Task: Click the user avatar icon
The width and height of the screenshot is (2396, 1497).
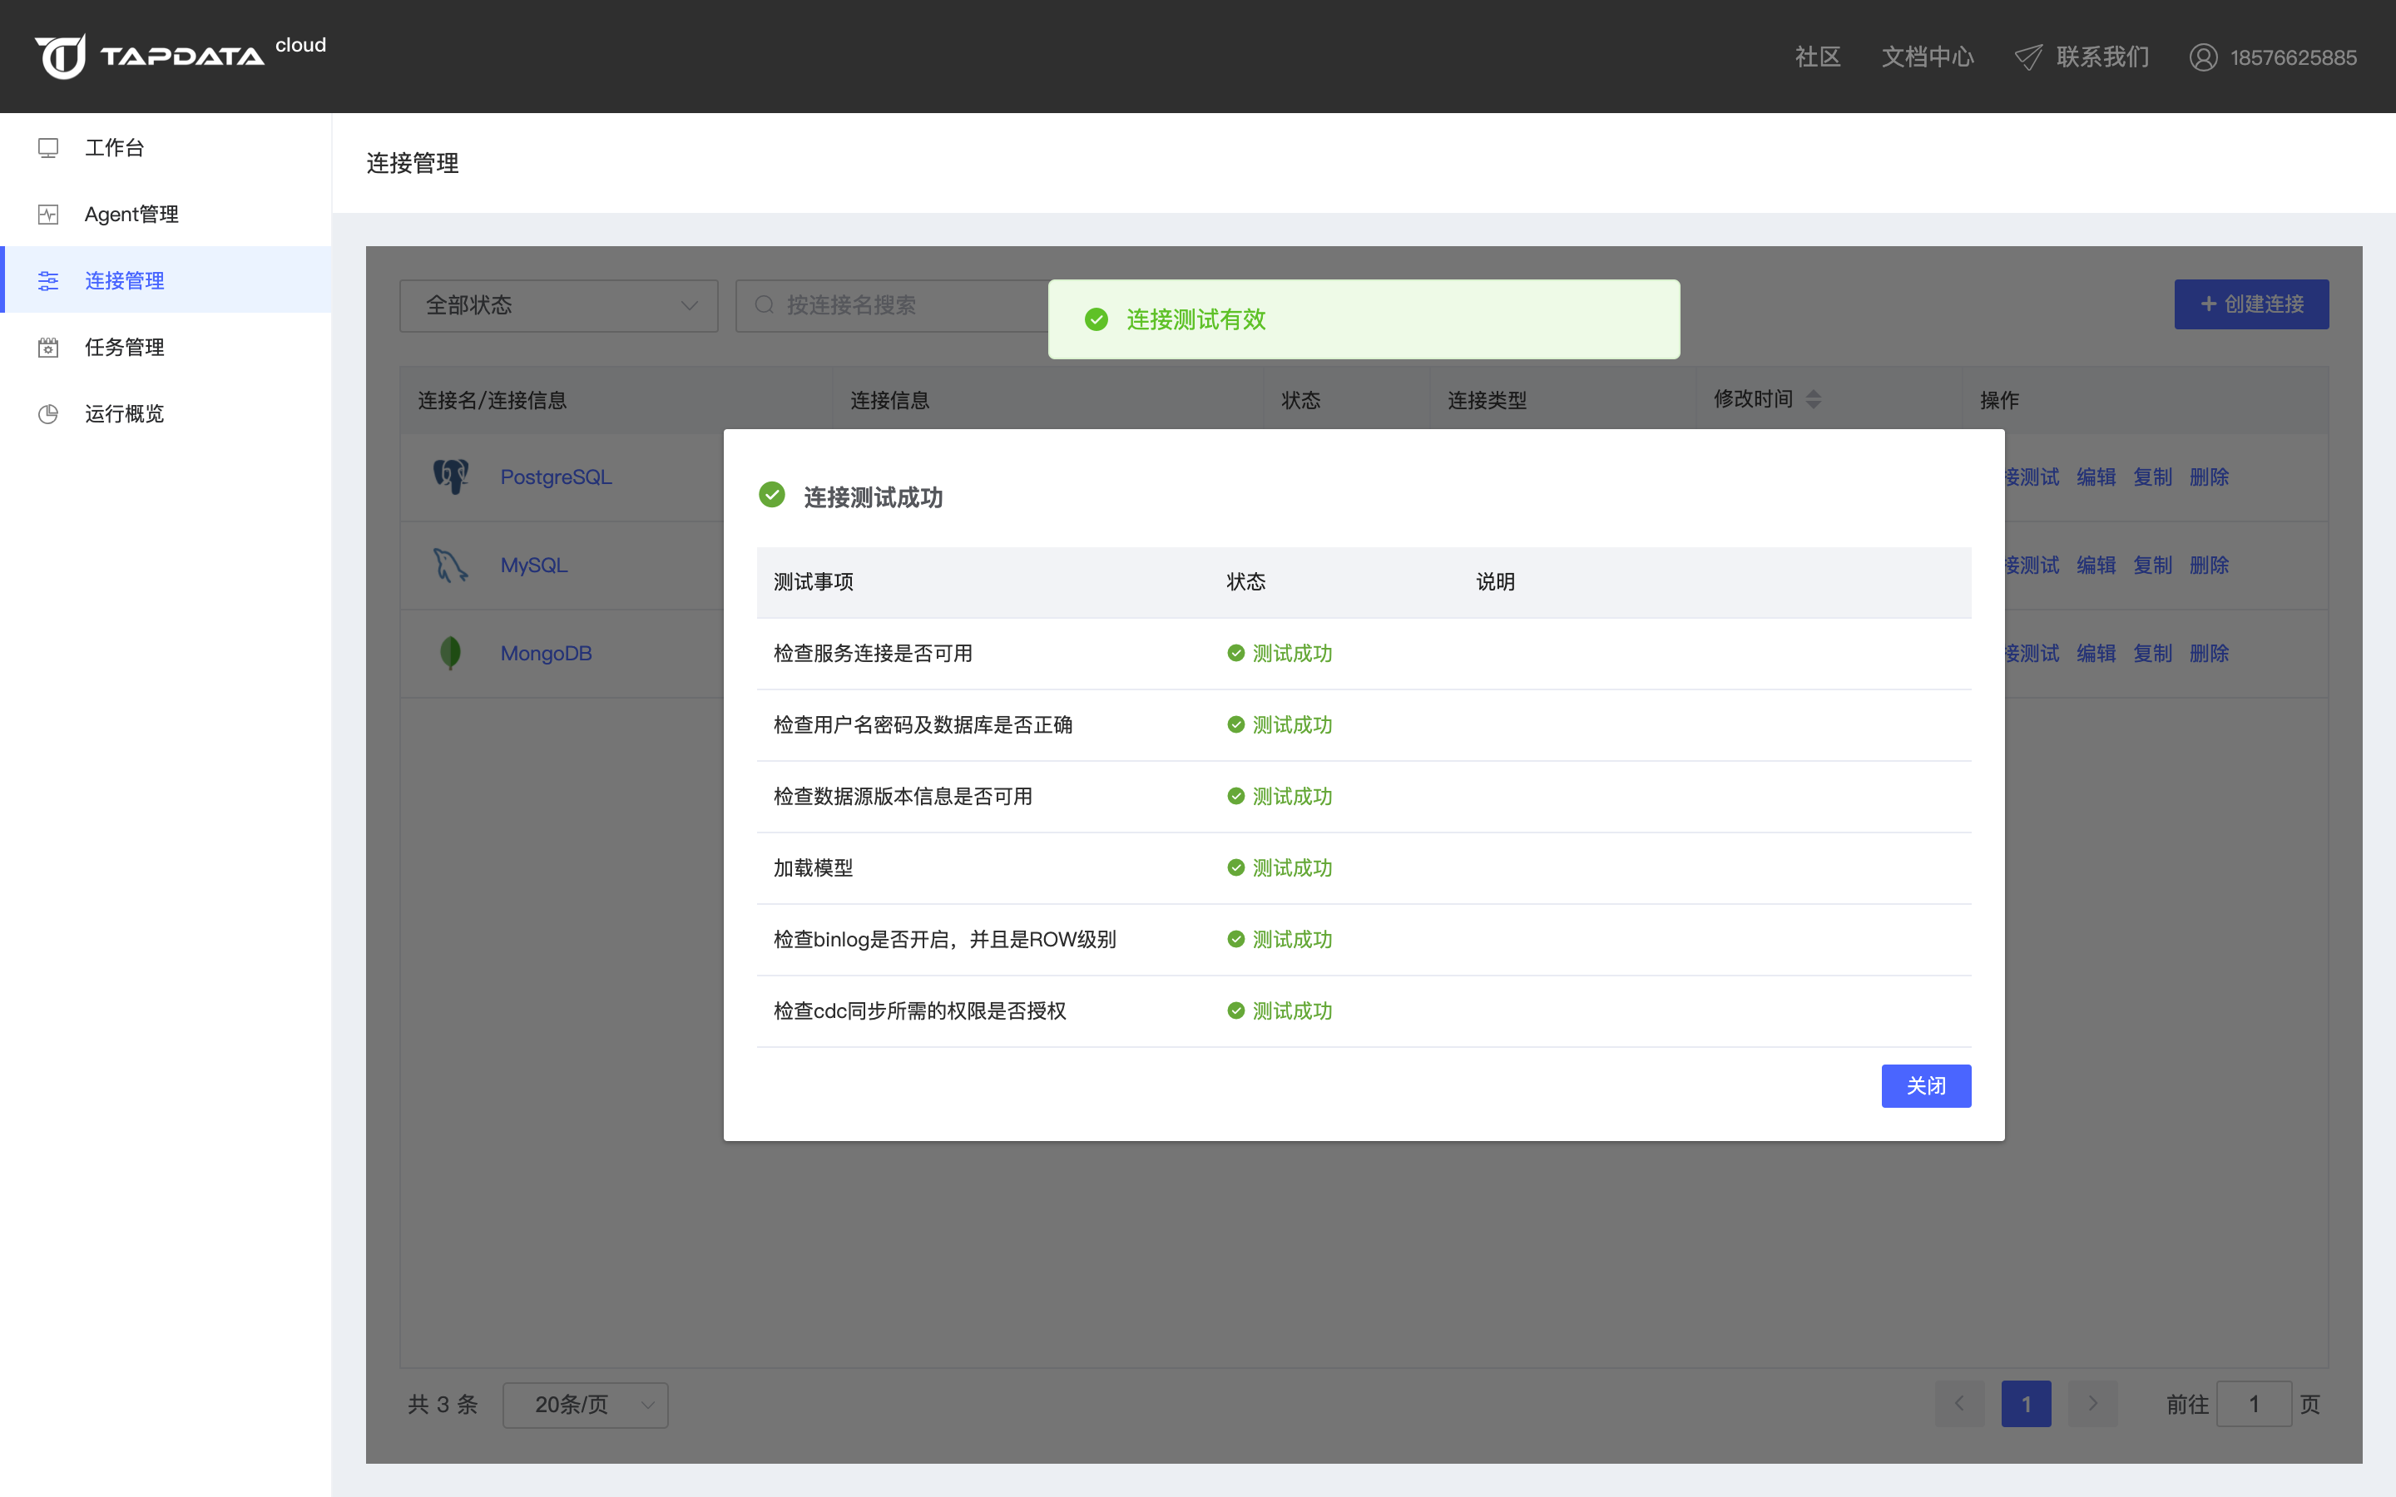Action: (x=2203, y=57)
